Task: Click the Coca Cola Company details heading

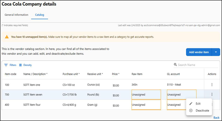Action: click(29, 4)
